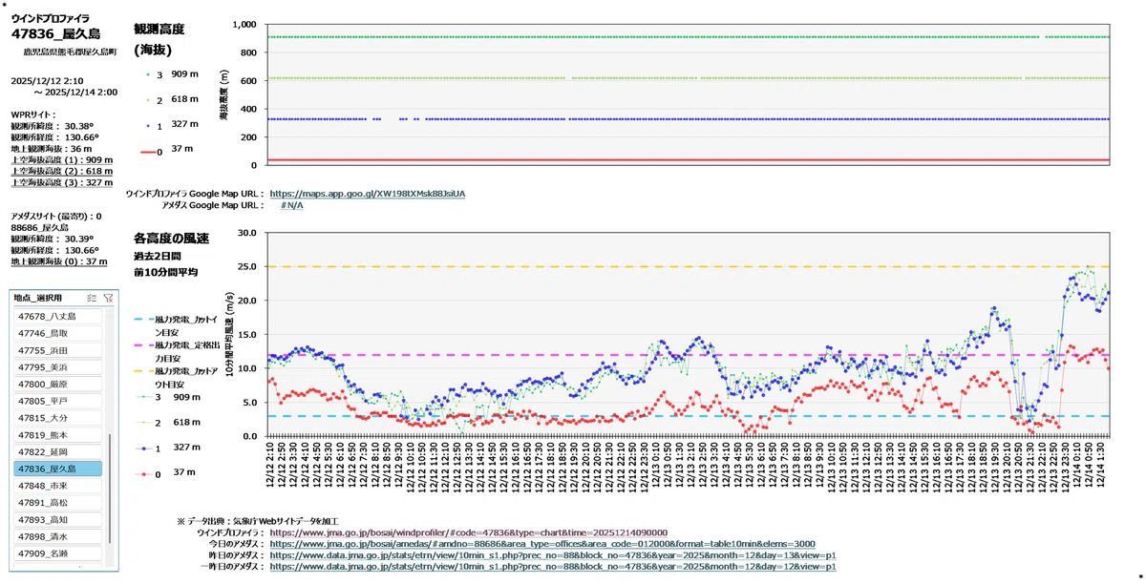1146x584 pixels.
Task: Select slicer item 47819_熊本
Action: pyautogui.click(x=57, y=434)
